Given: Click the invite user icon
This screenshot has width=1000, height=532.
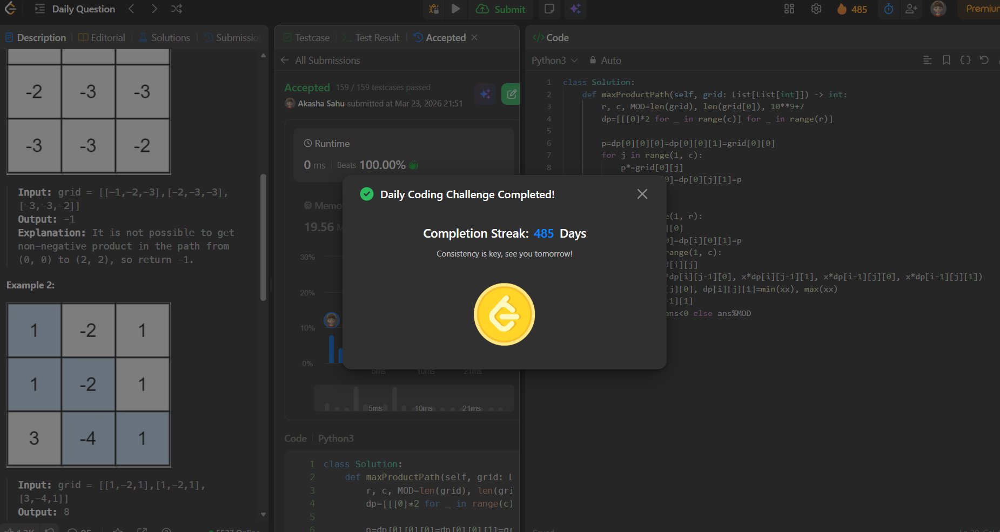Looking at the screenshot, I should [x=911, y=9].
